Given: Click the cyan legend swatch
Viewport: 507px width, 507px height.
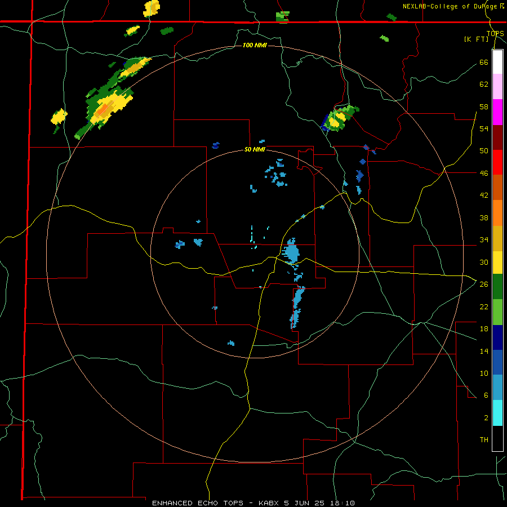Looking at the screenshot, I should (x=497, y=413).
